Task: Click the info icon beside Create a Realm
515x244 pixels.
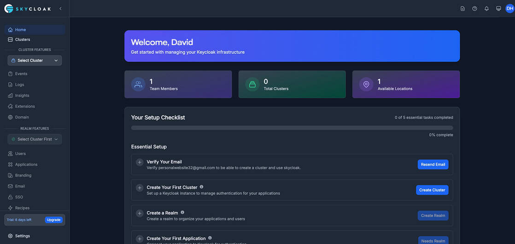Action: pos(182,212)
